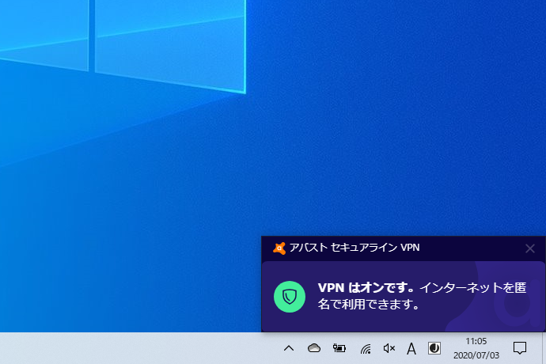The width and height of the screenshot is (546, 364).
Task: Open the Wi-Fi network tray icon
Action: click(x=366, y=348)
